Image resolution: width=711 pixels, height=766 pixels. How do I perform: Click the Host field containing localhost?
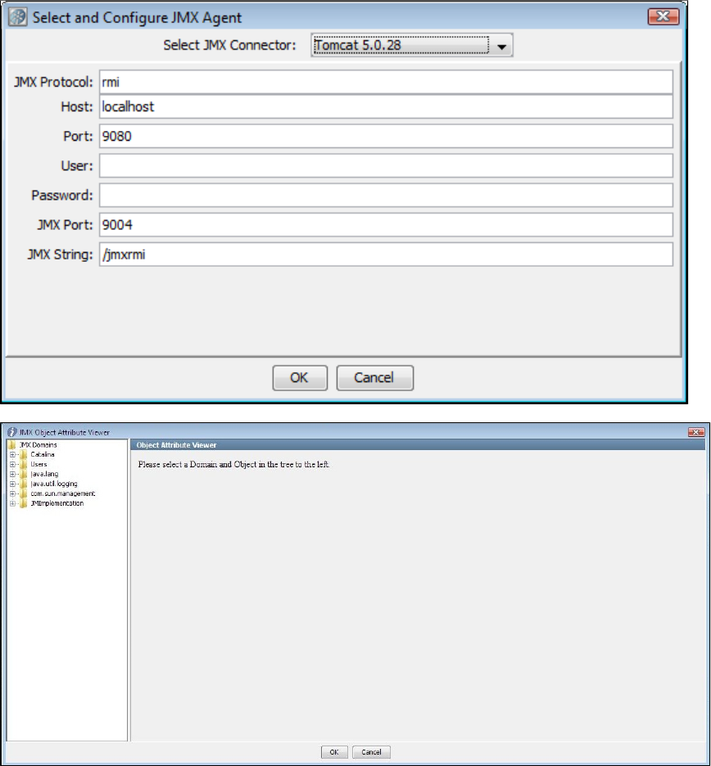386,106
